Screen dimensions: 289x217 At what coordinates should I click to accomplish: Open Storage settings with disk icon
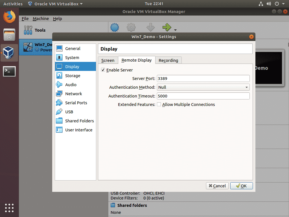point(60,76)
